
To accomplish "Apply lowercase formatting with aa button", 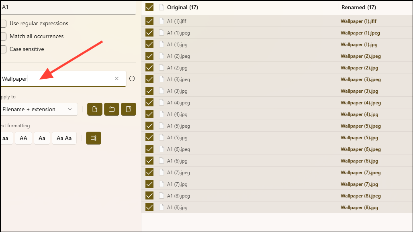I will pyautogui.click(x=6, y=138).
